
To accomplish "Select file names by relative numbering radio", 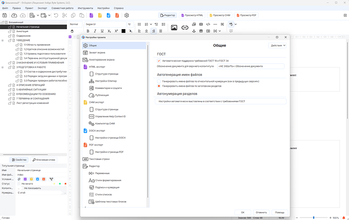I will (159, 81).
